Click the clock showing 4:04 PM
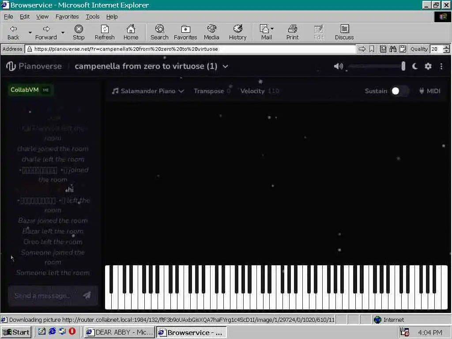 coord(430,332)
